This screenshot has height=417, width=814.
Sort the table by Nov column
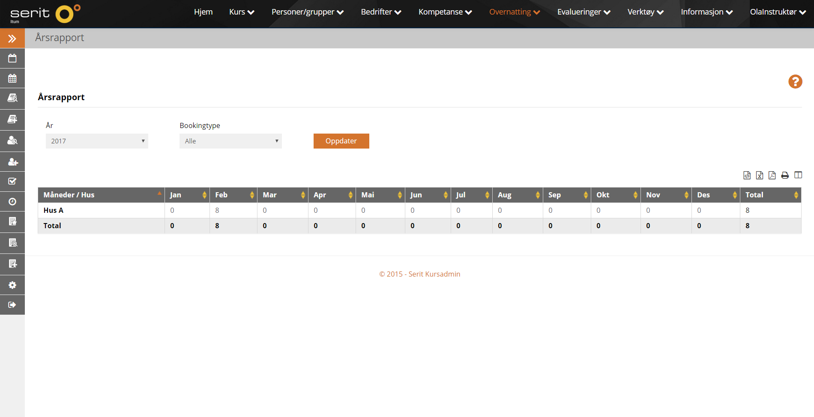click(x=666, y=195)
